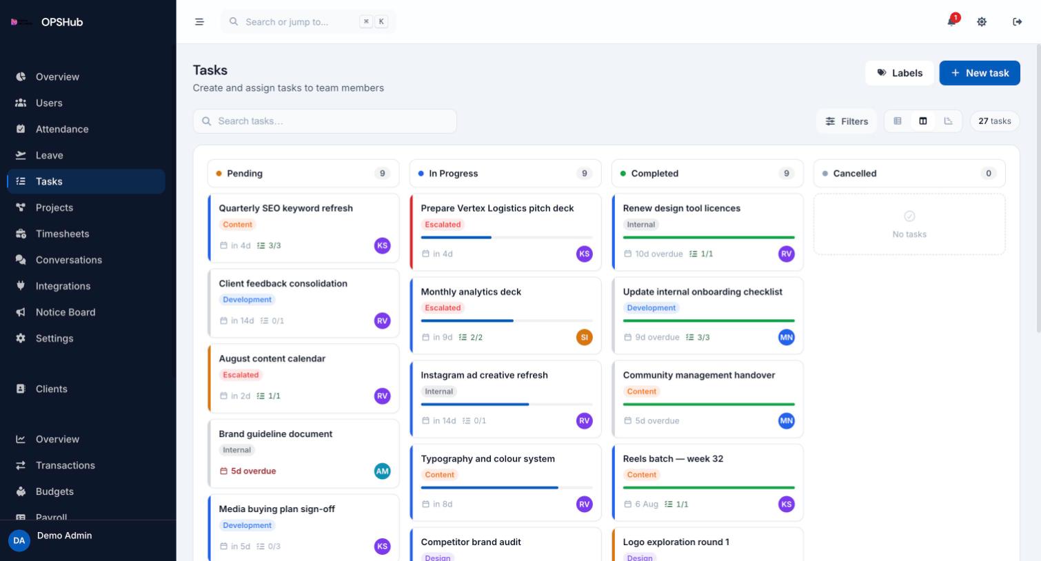The image size is (1041, 561).
Task: Click the Labels button
Action: click(900, 73)
